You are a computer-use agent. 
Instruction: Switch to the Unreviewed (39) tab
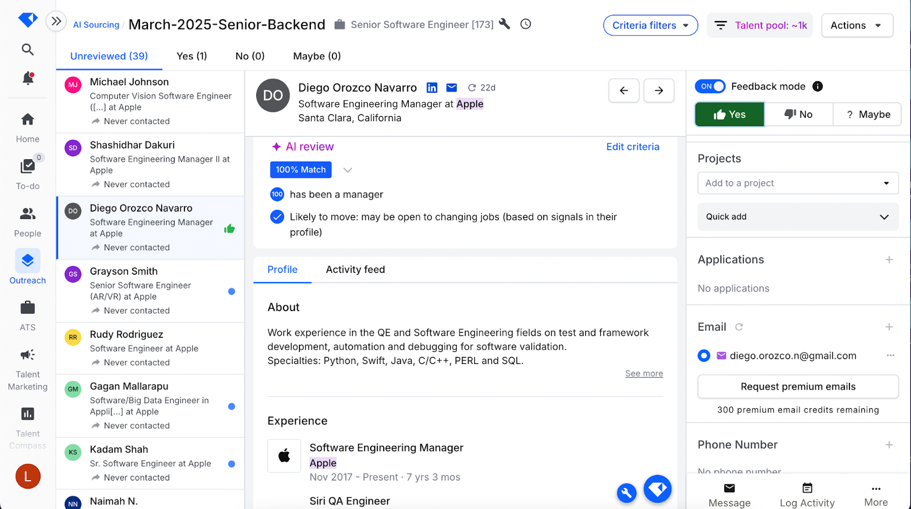click(x=109, y=56)
